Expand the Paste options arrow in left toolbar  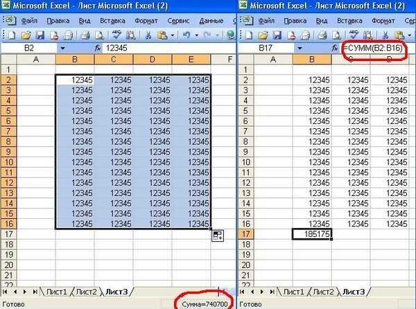coord(173,35)
